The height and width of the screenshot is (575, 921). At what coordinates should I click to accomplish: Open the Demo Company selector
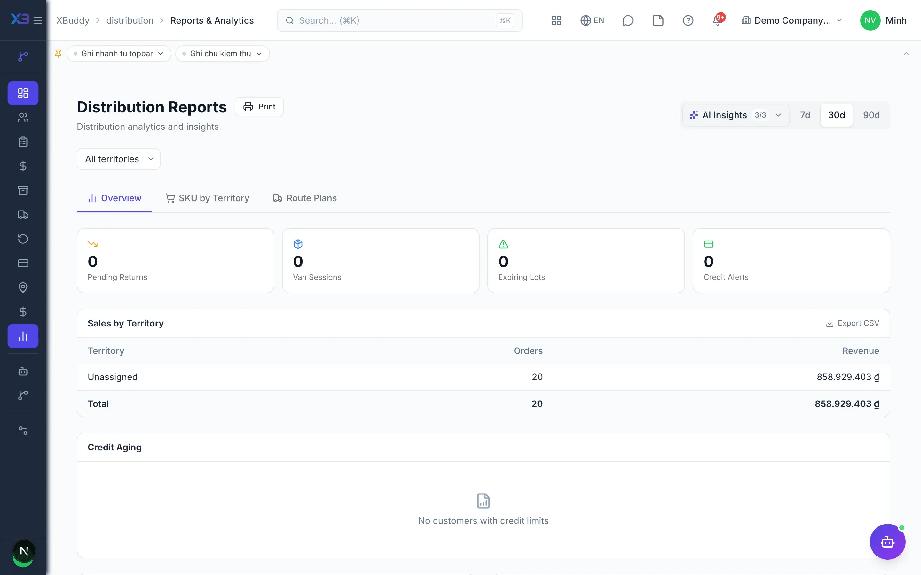[791, 20]
